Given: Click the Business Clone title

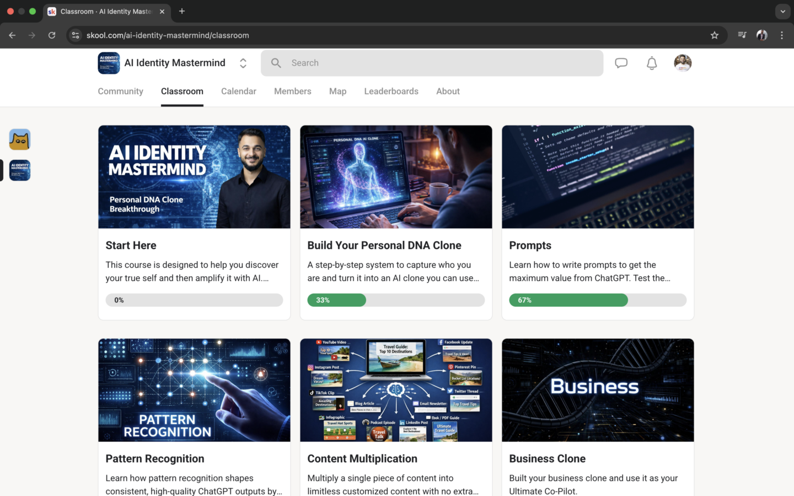Looking at the screenshot, I should [547, 459].
